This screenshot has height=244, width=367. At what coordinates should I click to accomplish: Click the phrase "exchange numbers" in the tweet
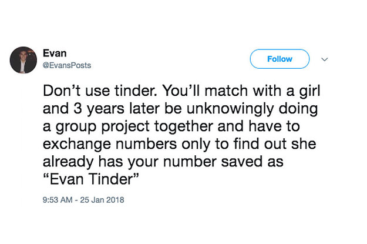(x=110, y=145)
